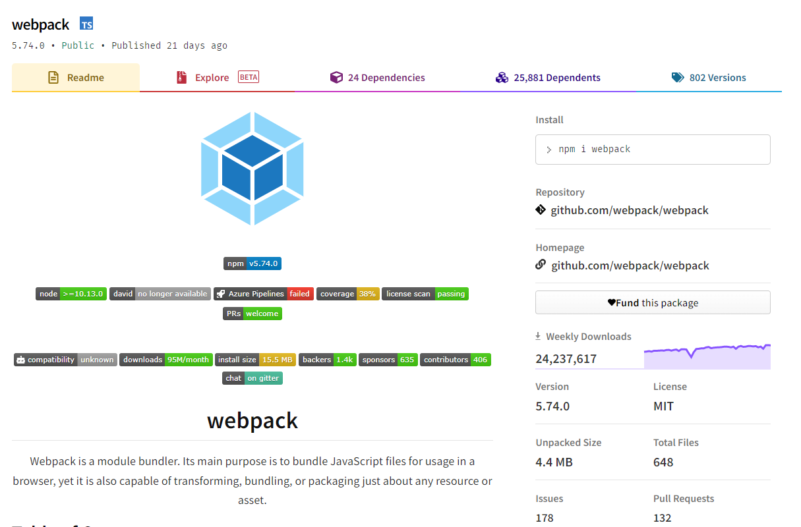Open the Repository github.com/webpack/webpack link

[x=630, y=211]
